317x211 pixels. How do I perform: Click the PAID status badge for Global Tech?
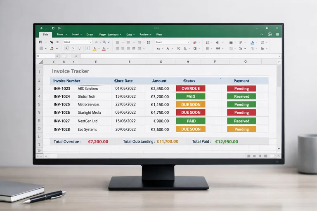click(x=191, y=96)
